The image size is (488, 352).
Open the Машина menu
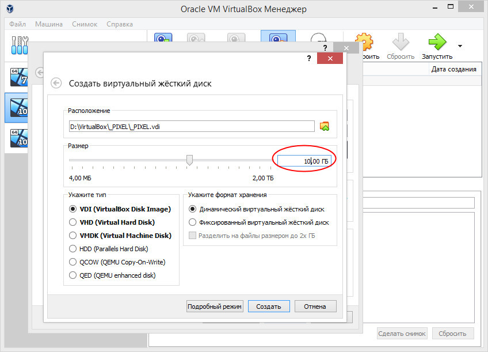49,24
